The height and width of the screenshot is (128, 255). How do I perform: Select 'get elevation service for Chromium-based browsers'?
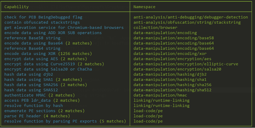click(x=64, y=28)
